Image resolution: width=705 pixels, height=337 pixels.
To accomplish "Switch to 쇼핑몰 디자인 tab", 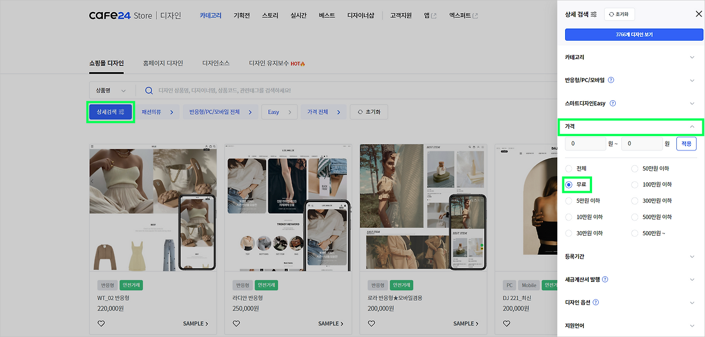I will [x=106, y=63].
